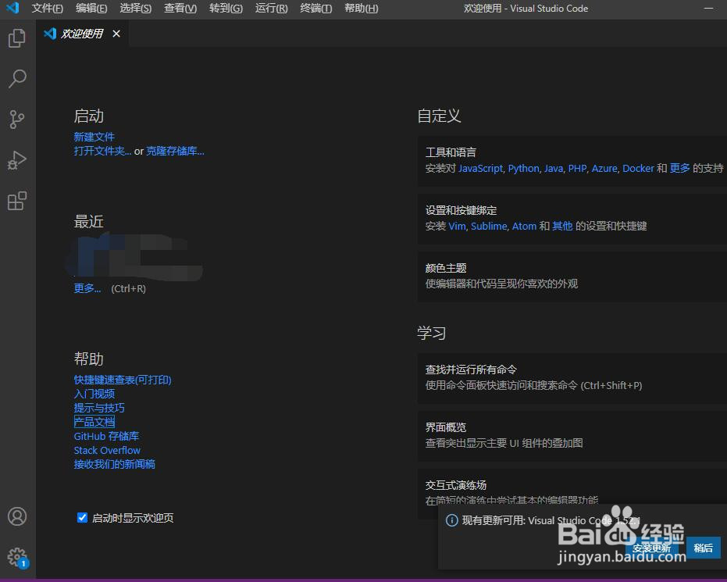Click 其他 in 设置和按键绑定

pyautogui.click(x=562, y=226)
